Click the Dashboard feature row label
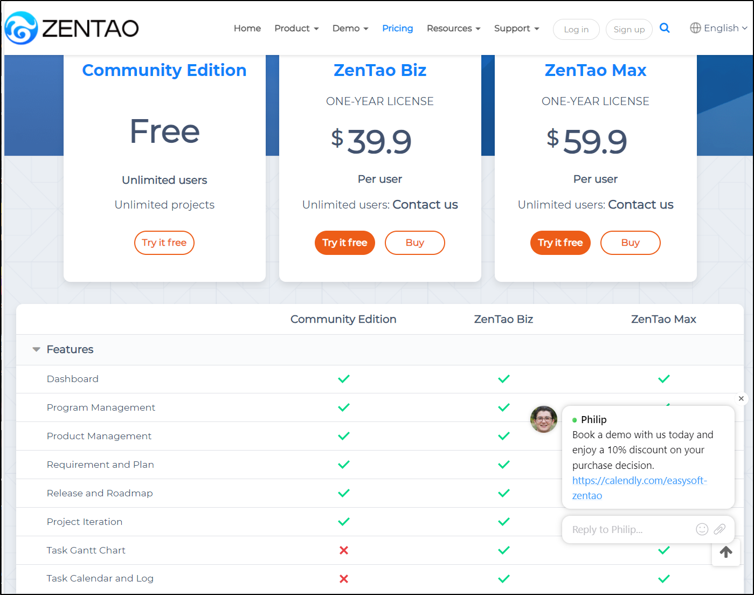754x595 pixels. (x=73, y=379)
